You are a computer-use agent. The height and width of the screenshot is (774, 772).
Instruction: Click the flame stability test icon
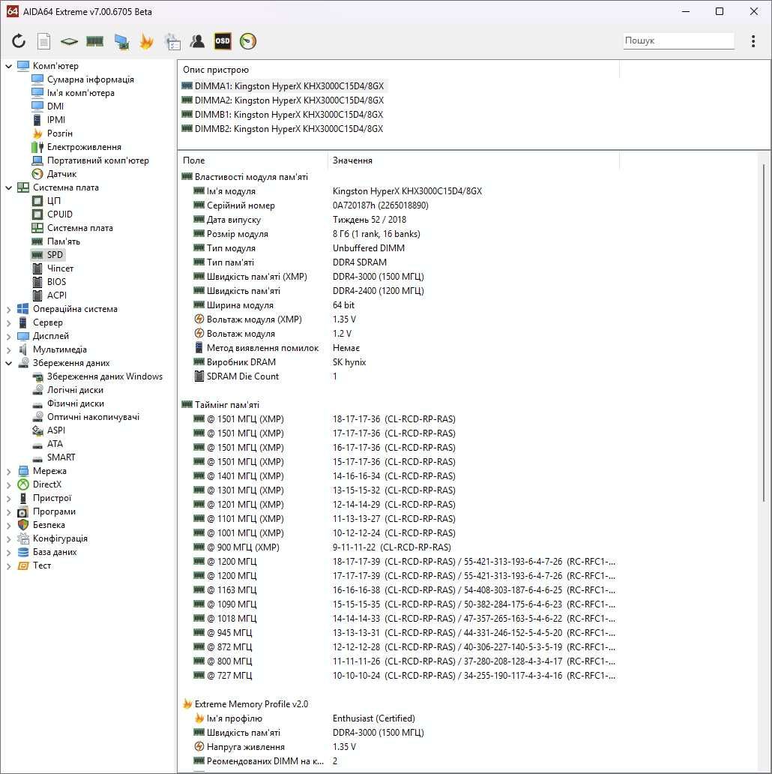pyautogui.click(x=146, y=41)
